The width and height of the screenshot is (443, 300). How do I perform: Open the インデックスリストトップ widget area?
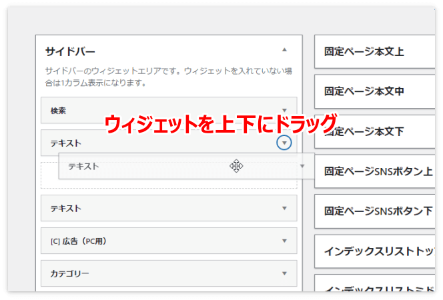pyautogui.click(x=375, y=251)
